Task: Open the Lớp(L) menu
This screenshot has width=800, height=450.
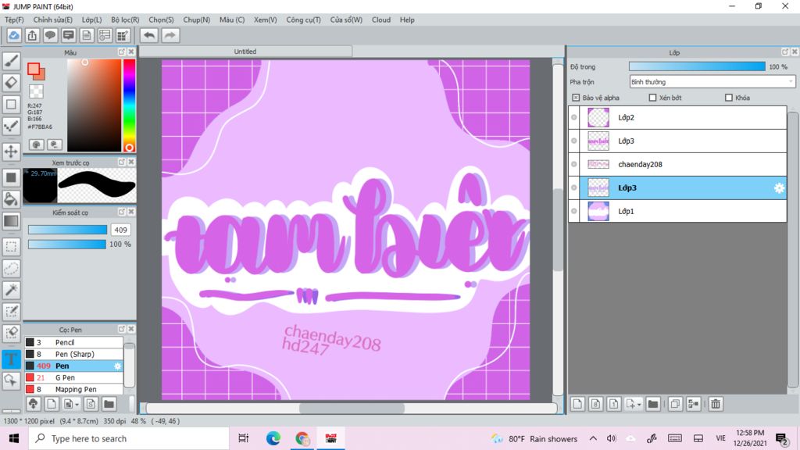Action: [x=92, y=20]
